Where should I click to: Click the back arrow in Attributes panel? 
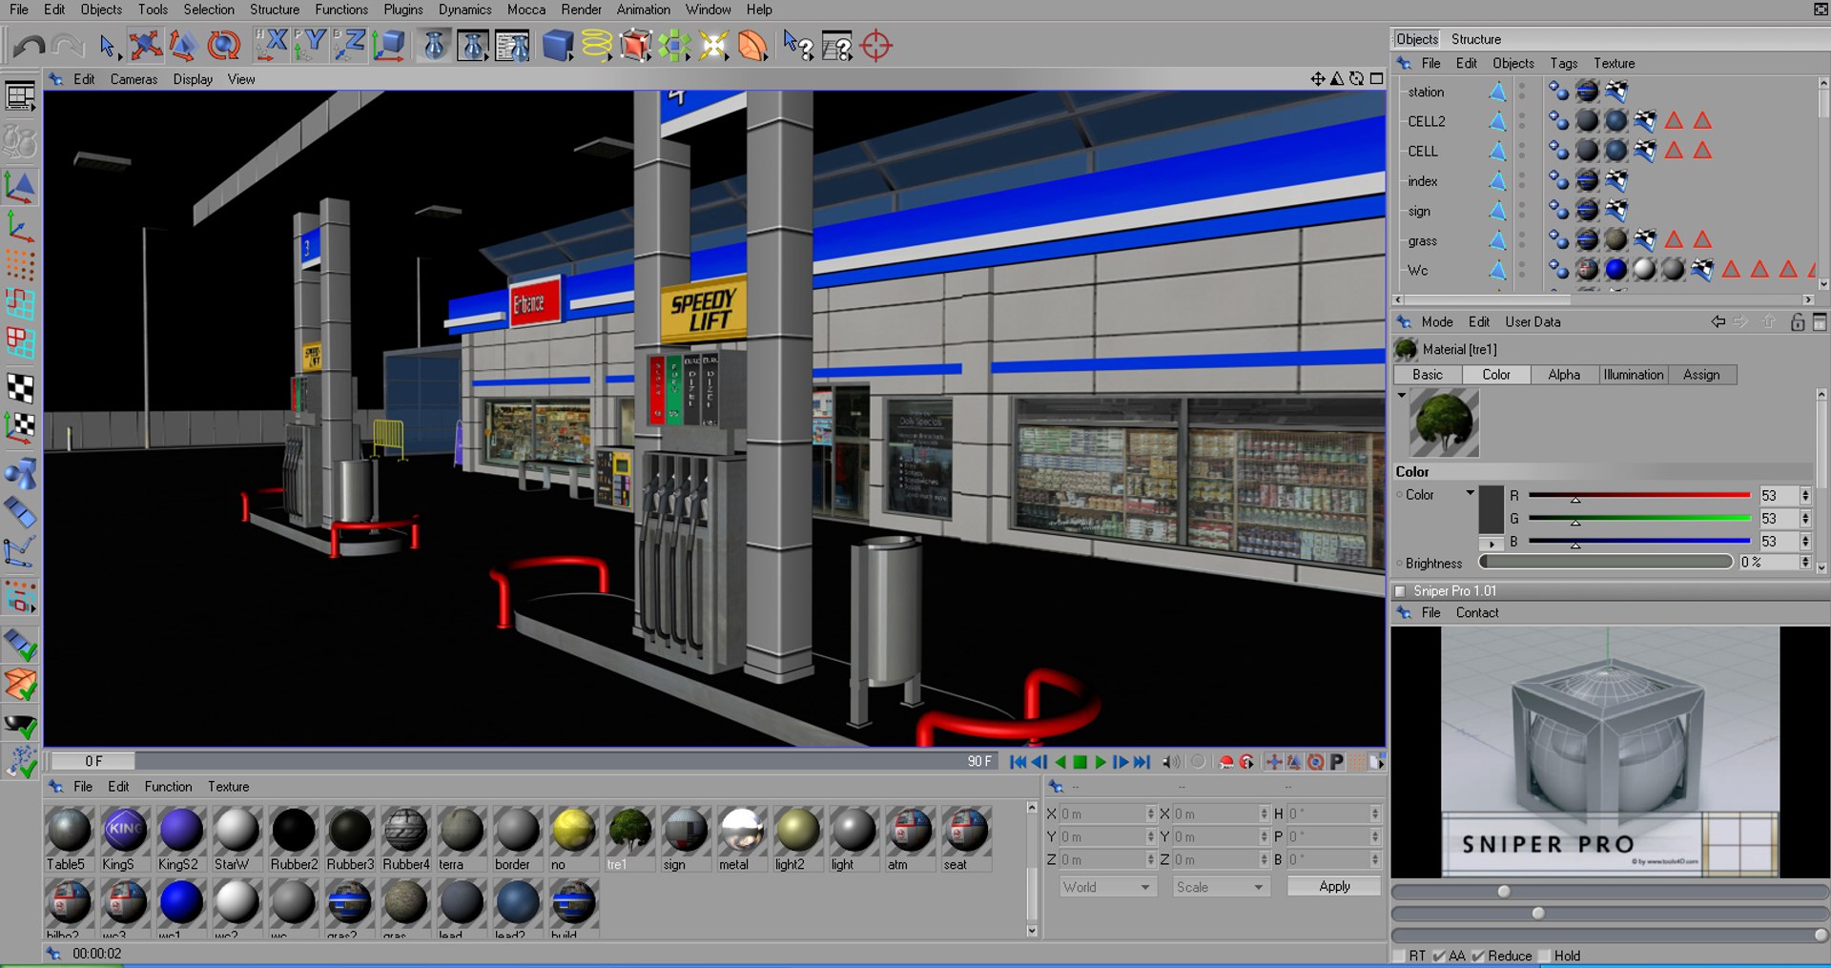(x=1718, y=322)
